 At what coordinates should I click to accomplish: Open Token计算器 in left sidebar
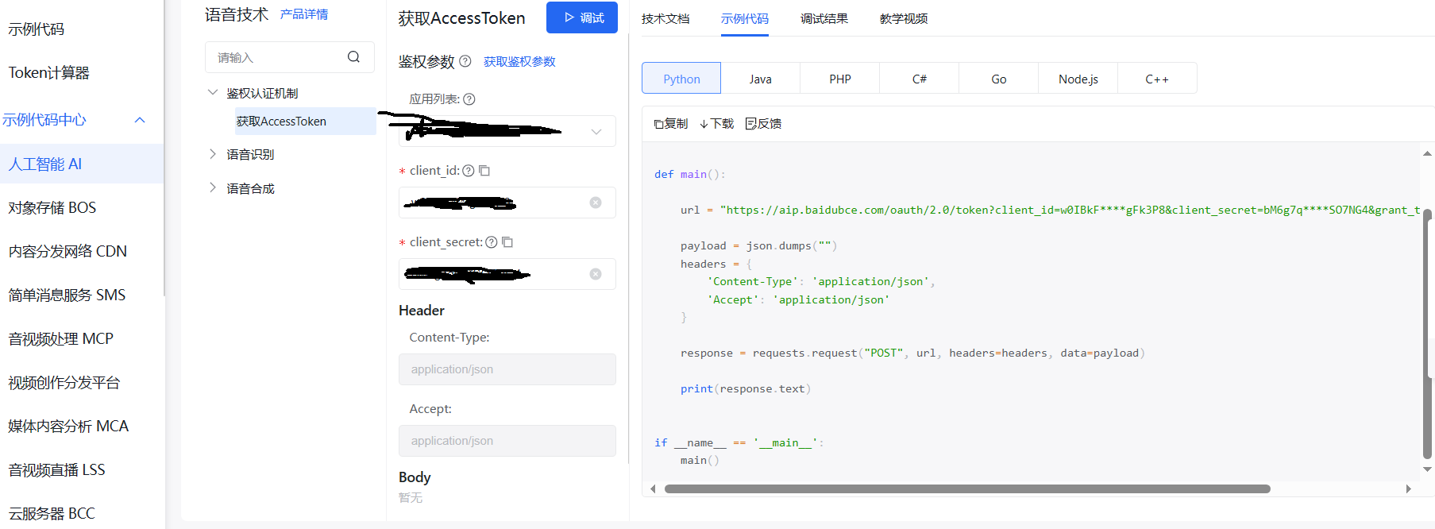click(x=49, y=73)
